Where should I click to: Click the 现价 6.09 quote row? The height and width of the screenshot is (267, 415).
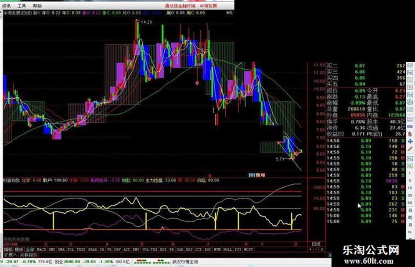346,91
